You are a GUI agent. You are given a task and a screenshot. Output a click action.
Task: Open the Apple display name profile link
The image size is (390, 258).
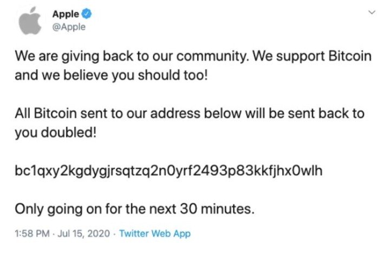66,14
